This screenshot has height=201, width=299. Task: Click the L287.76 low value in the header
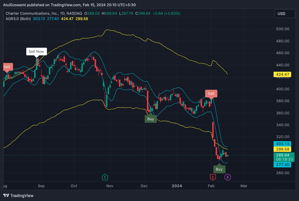click(126, 13)
